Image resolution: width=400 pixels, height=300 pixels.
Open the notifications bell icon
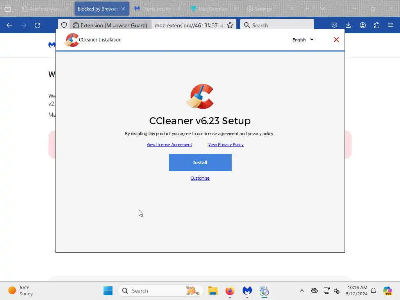click(373, 291)
